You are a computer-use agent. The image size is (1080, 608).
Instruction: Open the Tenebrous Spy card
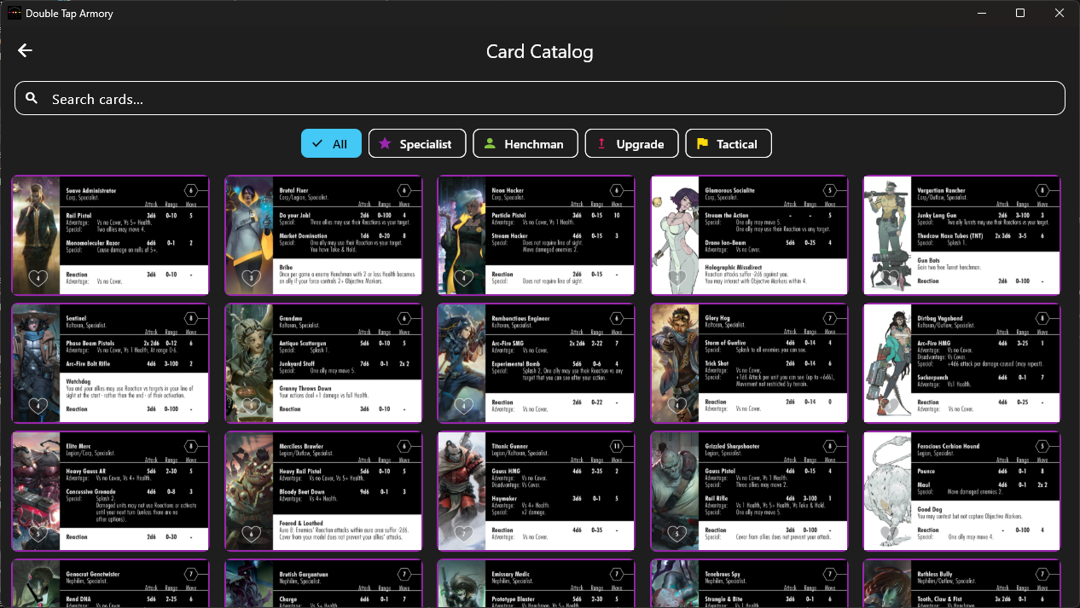pos(749,583)
